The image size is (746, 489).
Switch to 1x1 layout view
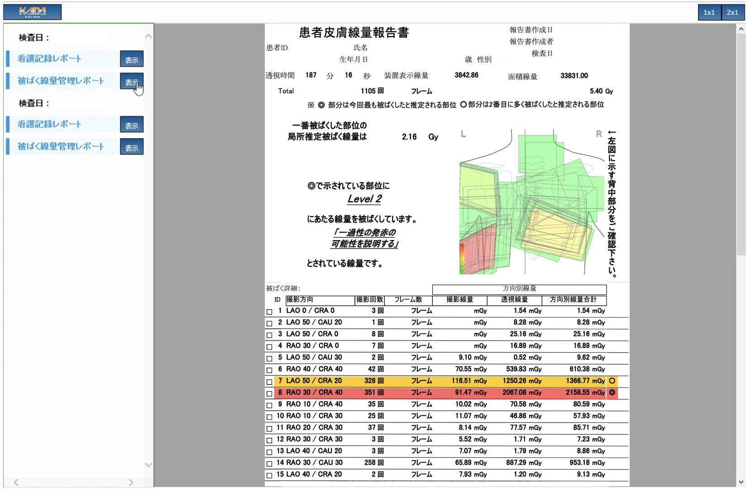point(709,13)
